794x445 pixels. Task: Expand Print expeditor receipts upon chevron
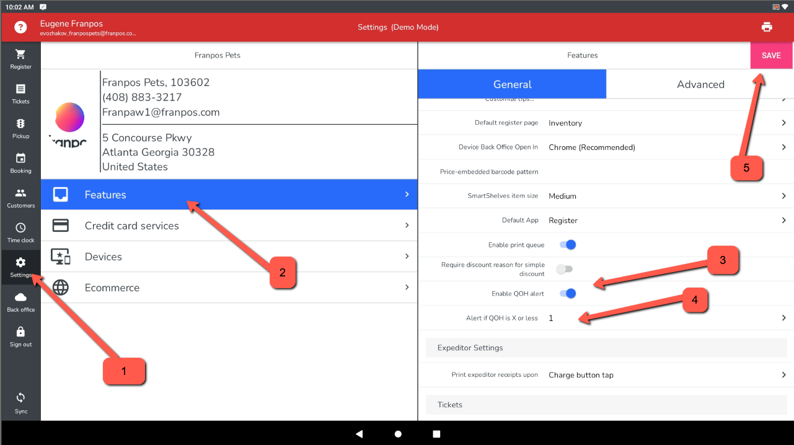784,374
